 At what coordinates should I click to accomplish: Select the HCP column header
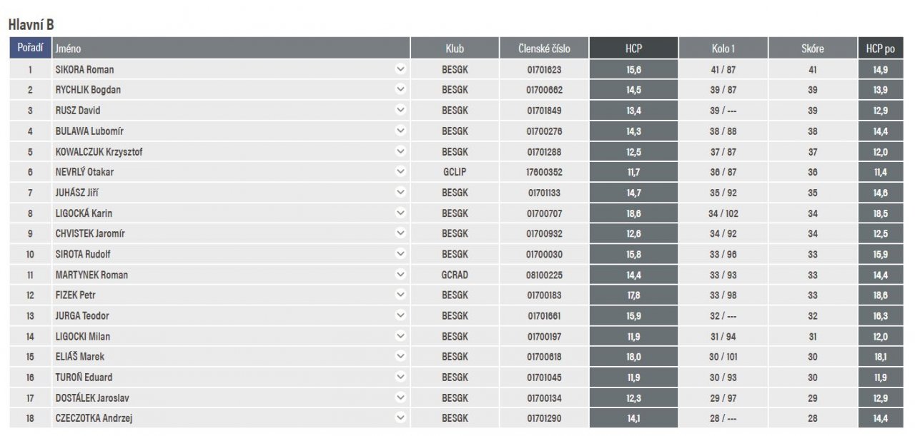coord(633,48)
